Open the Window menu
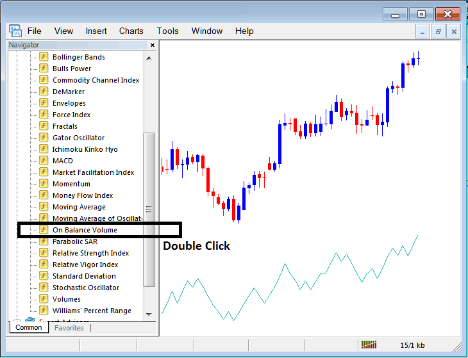 click(207, 31)
